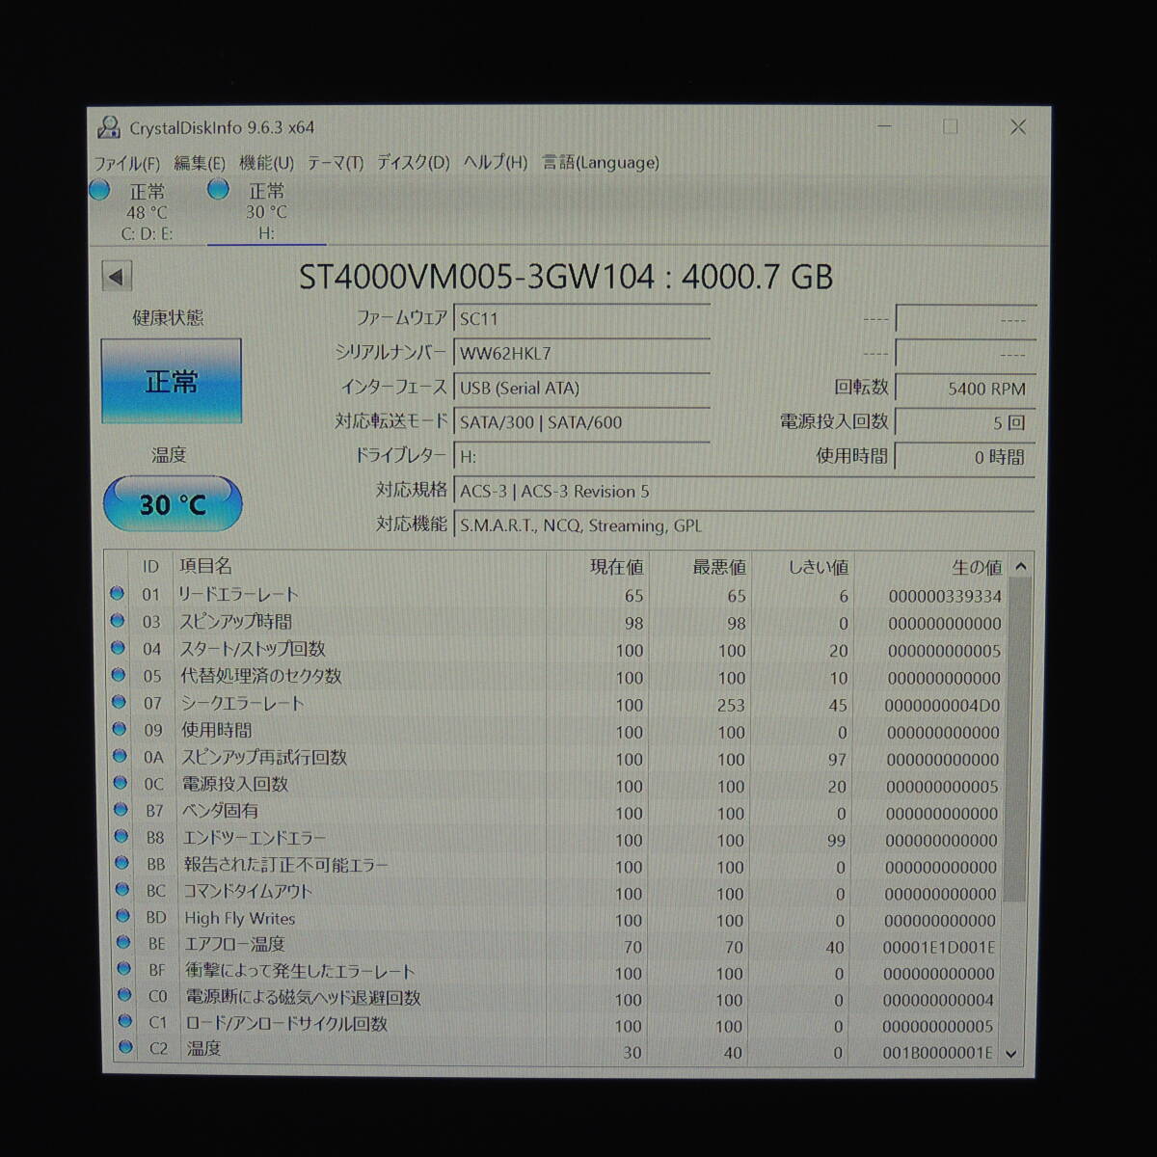Viewport: 1157px width, 1157px height.
Task: Click the transfer mode field SATA/300 | SATA/600
Action: coord(582,422)
